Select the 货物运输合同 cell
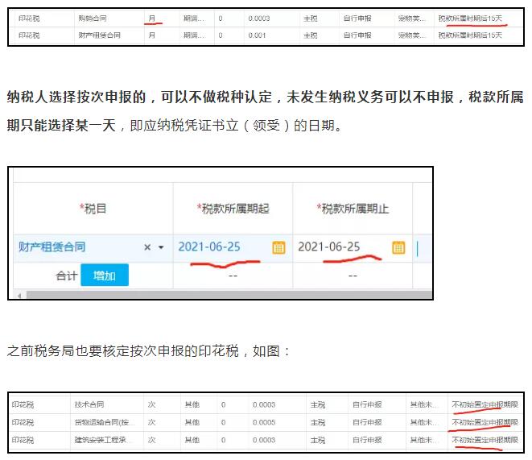Screen dimensions: 532x460 pyautogui.click(x=104, y=422)
